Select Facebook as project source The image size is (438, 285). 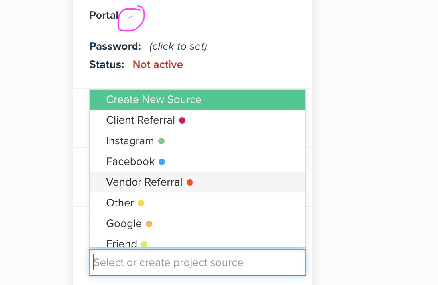(x=198, y=161)
